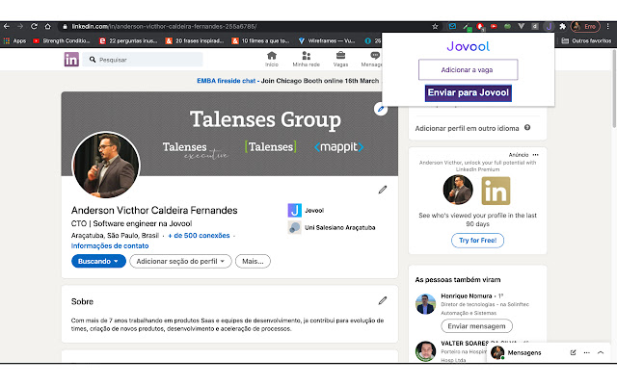This screenshot has width=617, height=385.
Task: Open the 22 perguntas inus... bookmark
Action: [x=128, y=40]
